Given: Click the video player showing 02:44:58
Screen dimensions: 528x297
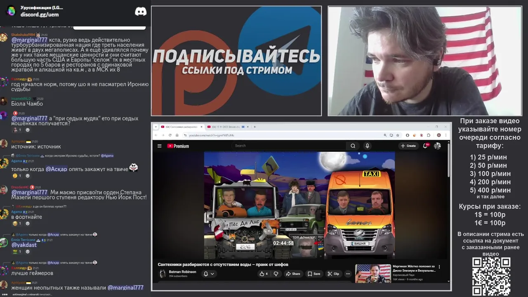Looking at the screenshot, I should tap(299, 205).
